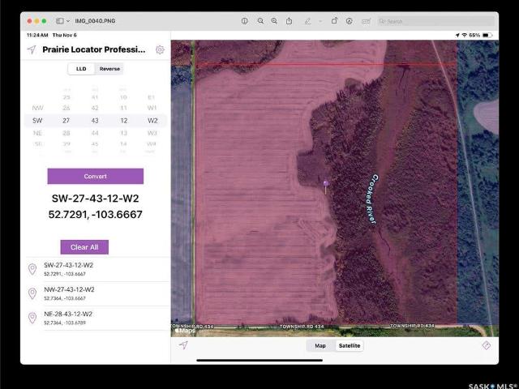
Task: Tap the directions icon at map bottom right
Action: tap(487, 345)
